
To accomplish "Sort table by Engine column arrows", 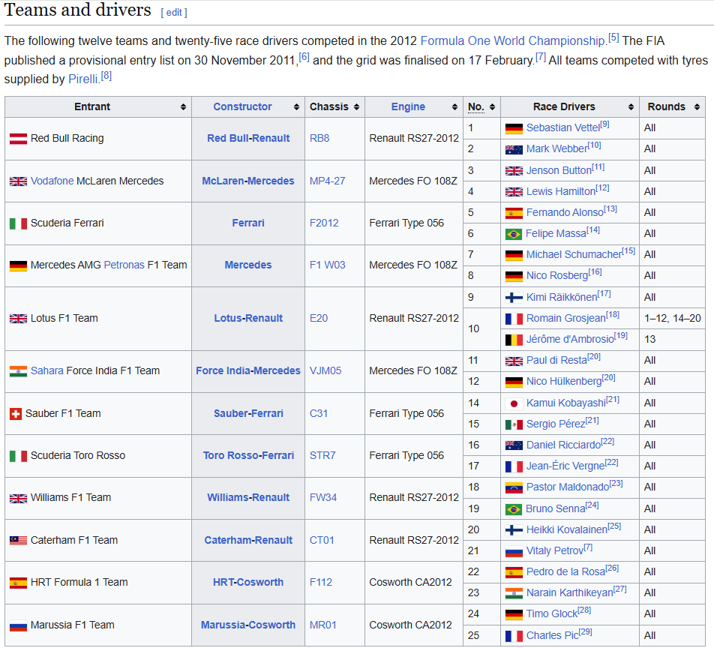I will [454, 107].
